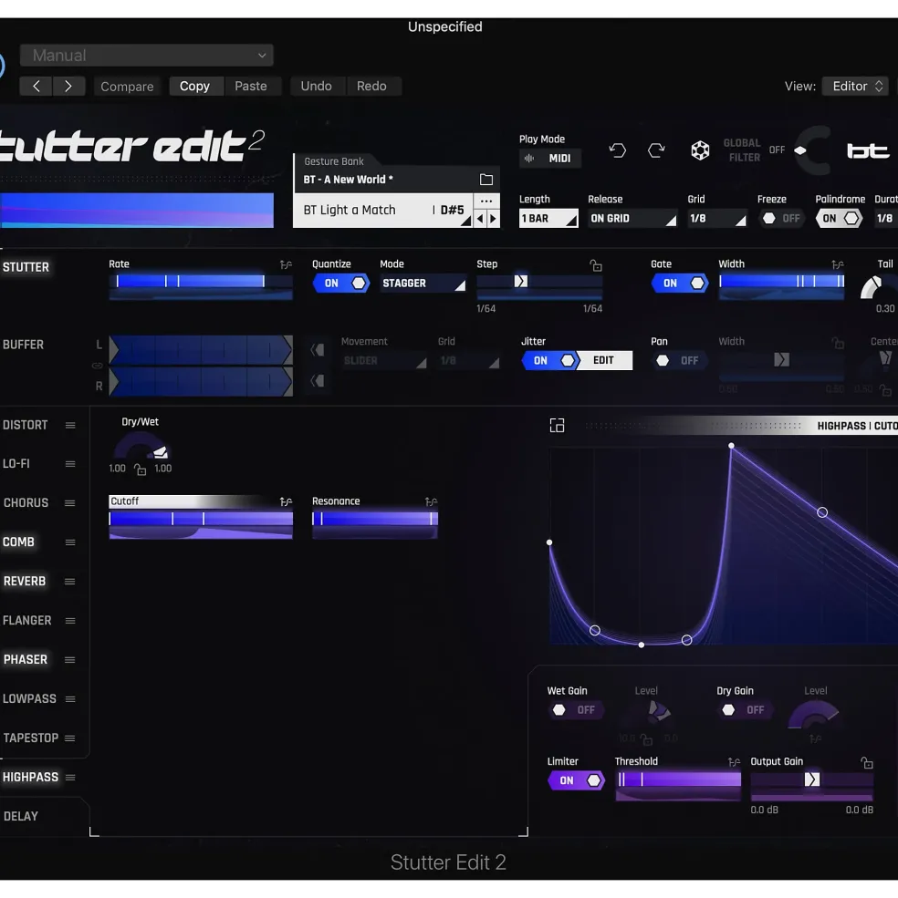
Task: Select the DISTORT module tab
Action: pyautogui.click(x=26, y=425)
